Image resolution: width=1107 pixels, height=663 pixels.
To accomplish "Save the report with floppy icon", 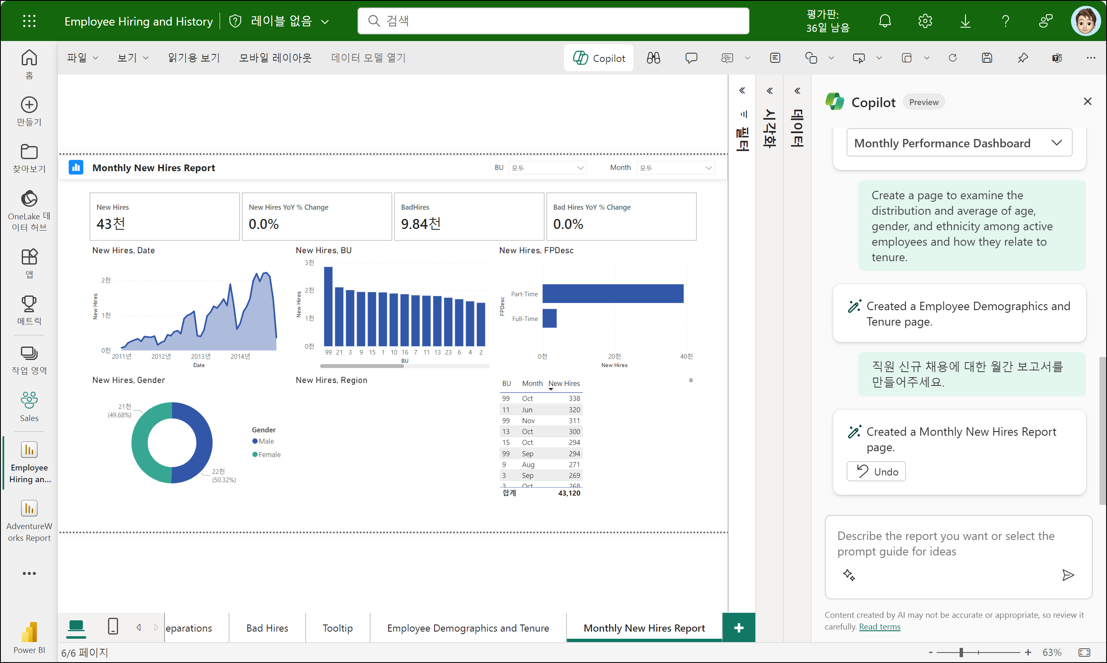I will (987, 58).
